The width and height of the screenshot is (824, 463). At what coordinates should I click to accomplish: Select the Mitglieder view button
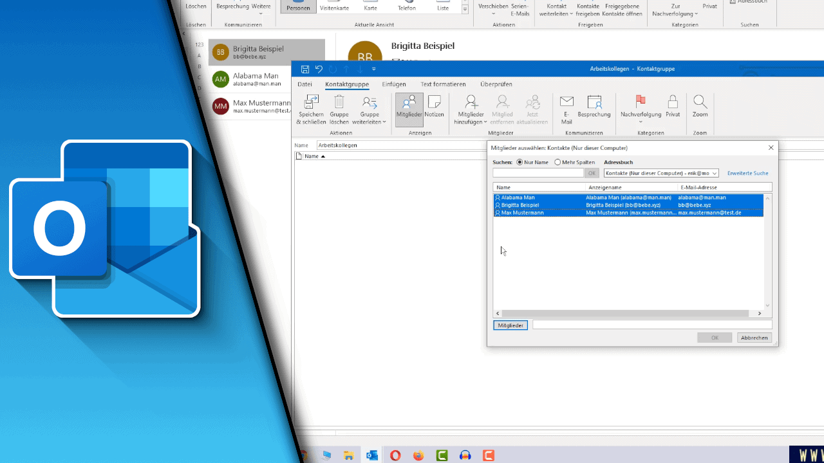pyautogui.click(x=409, y=110)
